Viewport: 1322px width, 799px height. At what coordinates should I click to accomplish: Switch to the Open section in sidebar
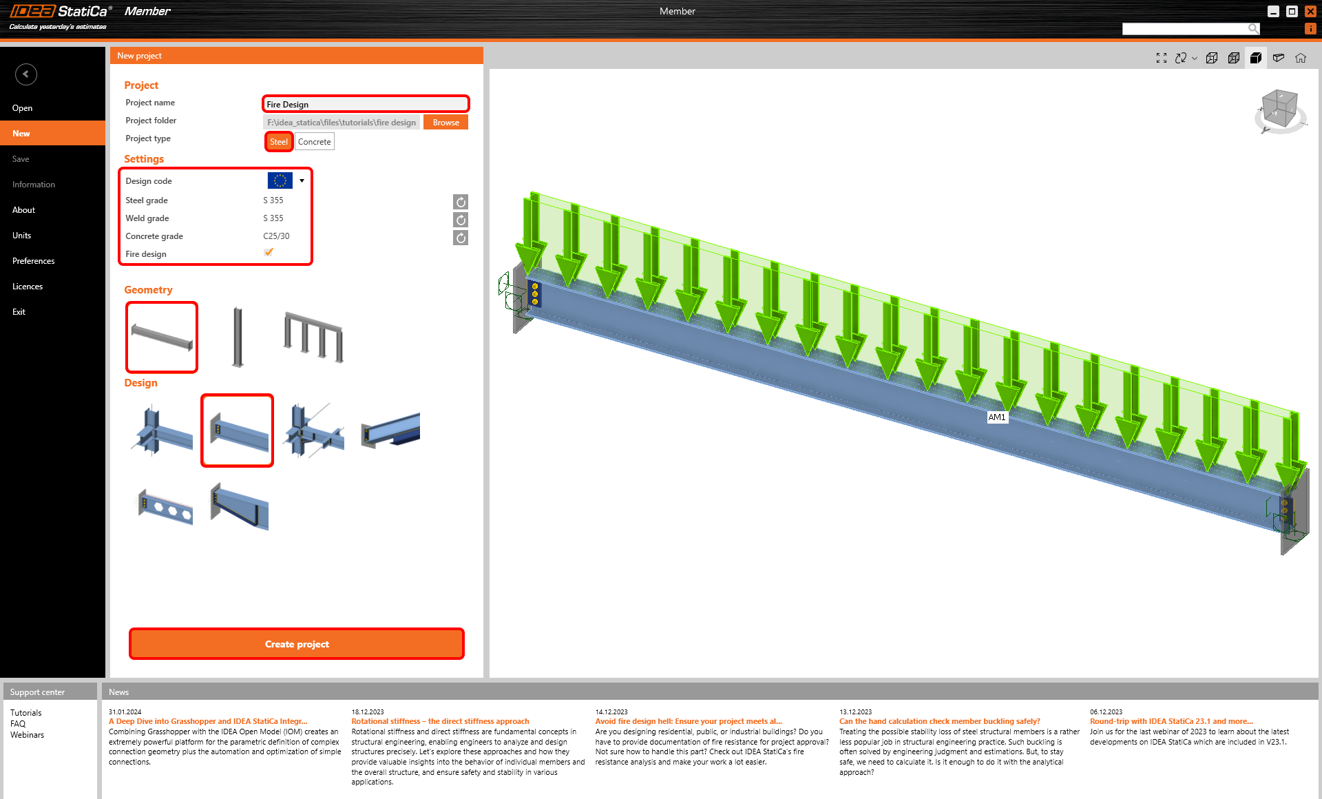[22, 107]
